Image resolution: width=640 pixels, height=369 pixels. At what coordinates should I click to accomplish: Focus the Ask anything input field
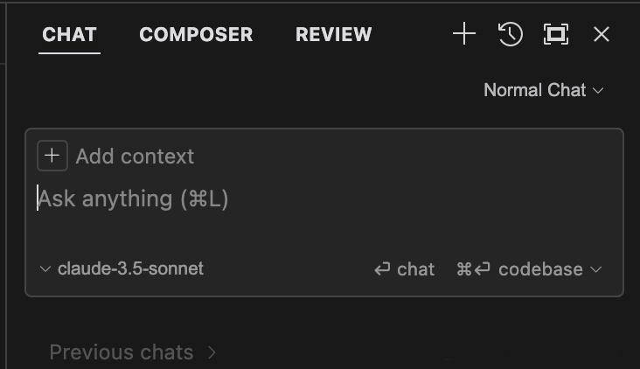pyautogui.click(x=324, y=212)
